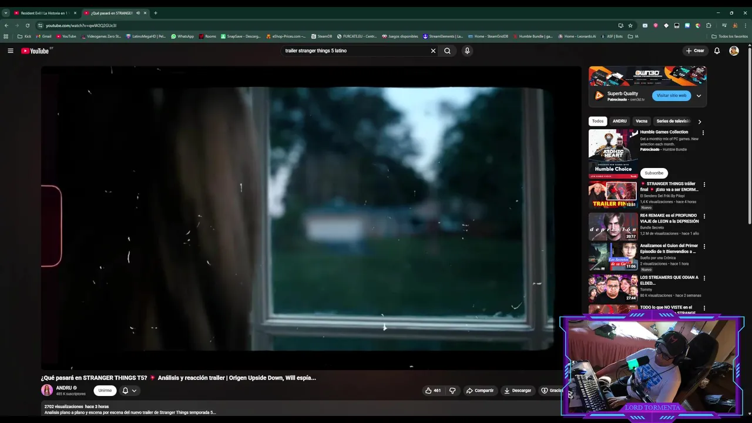Image resolution: width=752 pixels, height=423 pixels.
Task: Select the ANDRU filter chip
Action: 619,121
